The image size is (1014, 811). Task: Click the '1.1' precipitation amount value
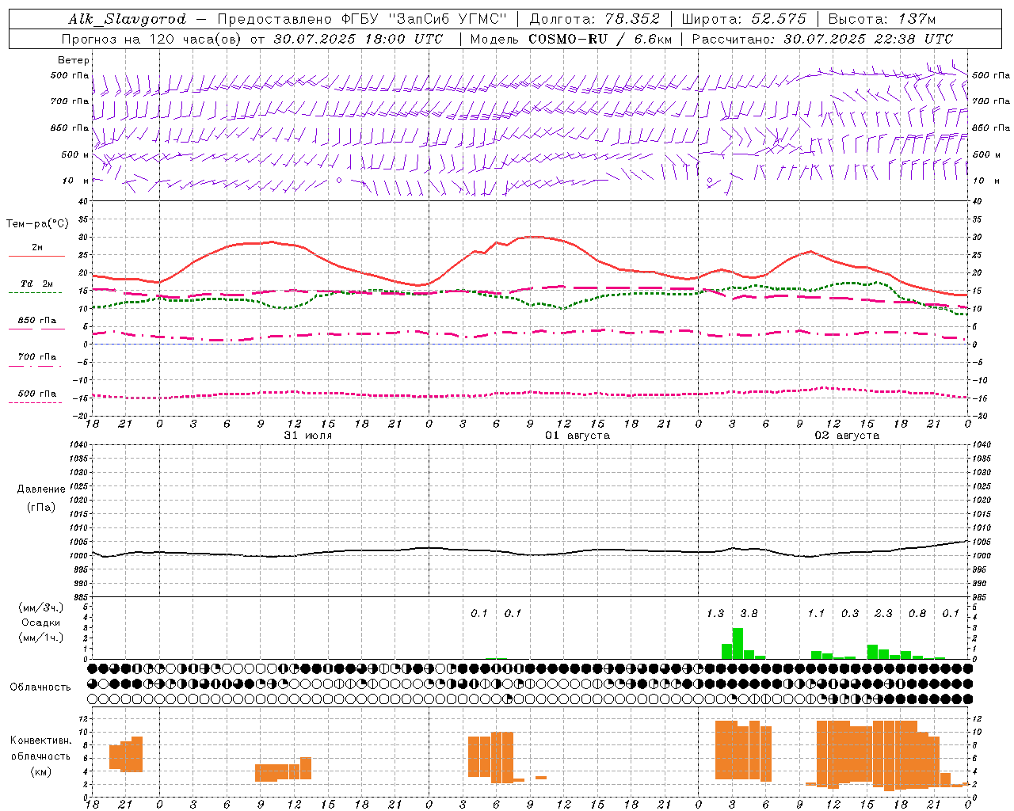pyautogui.click(x=816, y=614)
